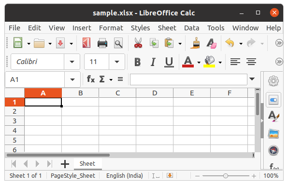Click the Save document icon
The height and width of the screenshot is (185, 288).
coord(60,43)
